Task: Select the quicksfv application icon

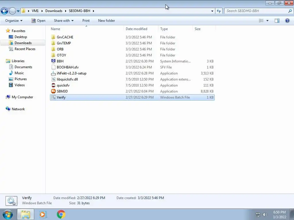Action: [53, 85]
